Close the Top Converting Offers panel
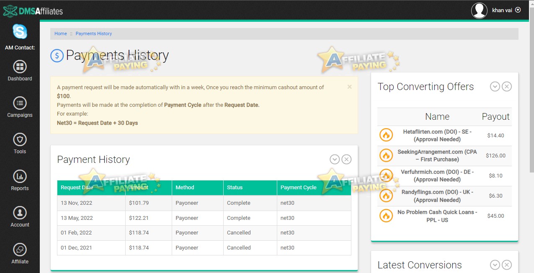This screenshot has width=534, height=273. point(507,87)
